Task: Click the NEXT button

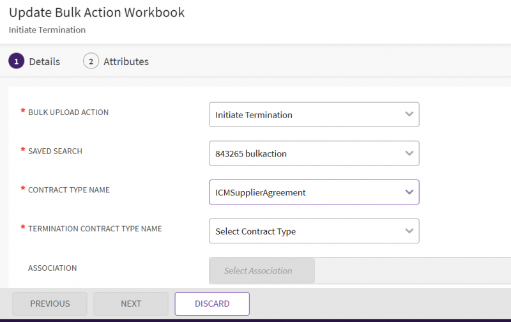Action: coord(131,303)
